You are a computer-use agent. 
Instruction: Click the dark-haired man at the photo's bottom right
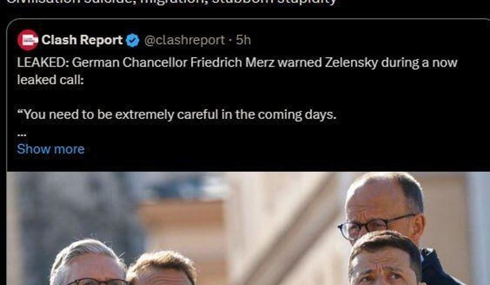385,259
